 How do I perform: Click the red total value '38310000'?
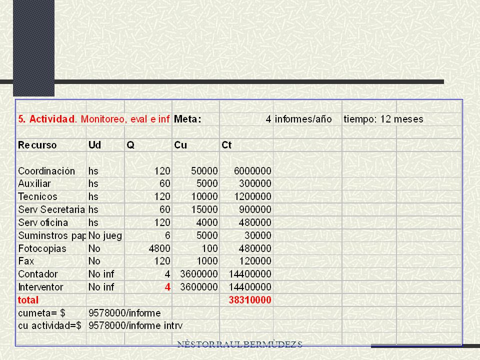point(250,300)
